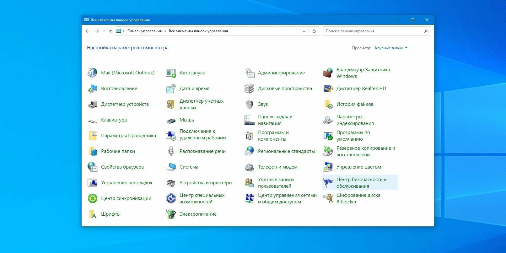Open the Параметры Проводника icon
This screenshot has height=253, width=506.
(92, 136)
